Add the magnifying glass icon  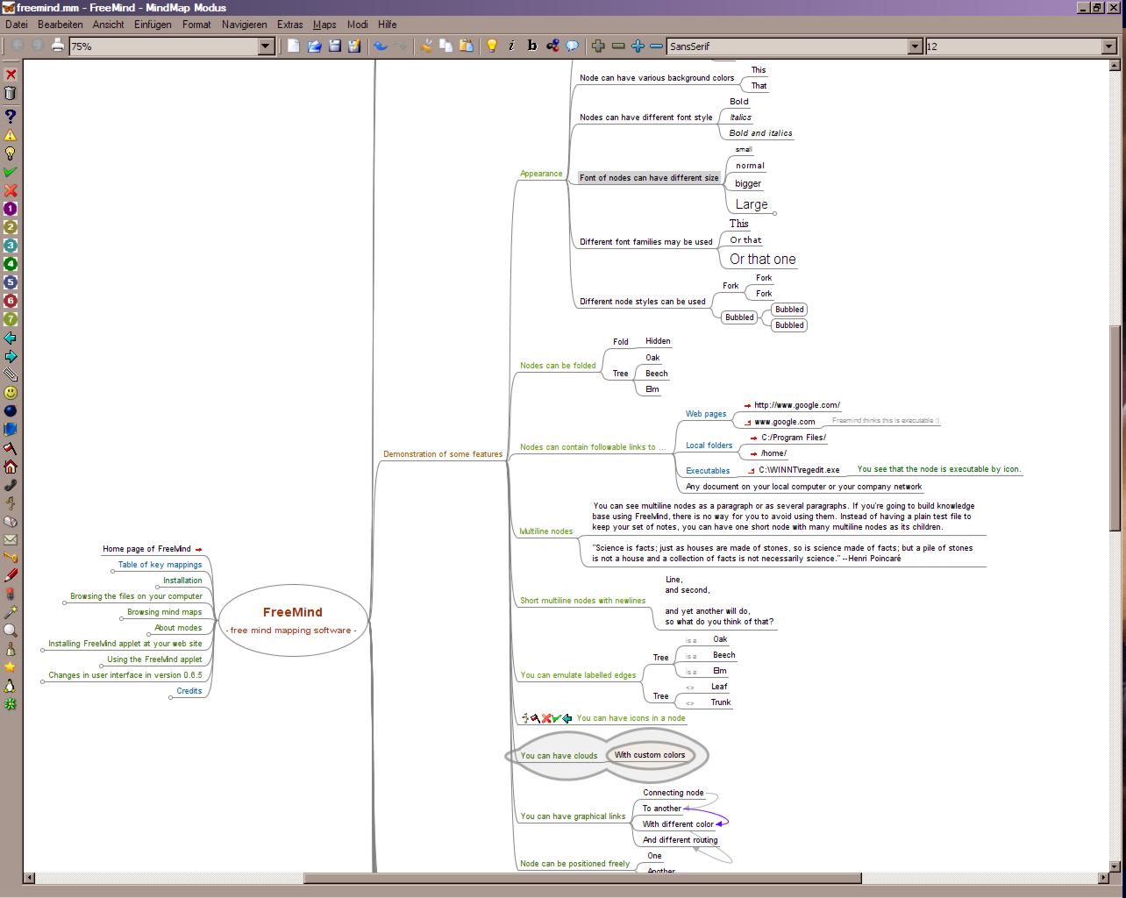coord(11,631)
